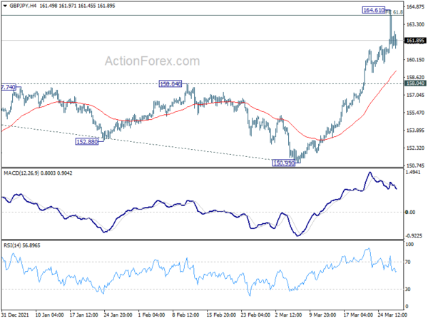Click the RSI 30 level label
The height and width of the screenshot is (321, 428).
tap(408, 289)
